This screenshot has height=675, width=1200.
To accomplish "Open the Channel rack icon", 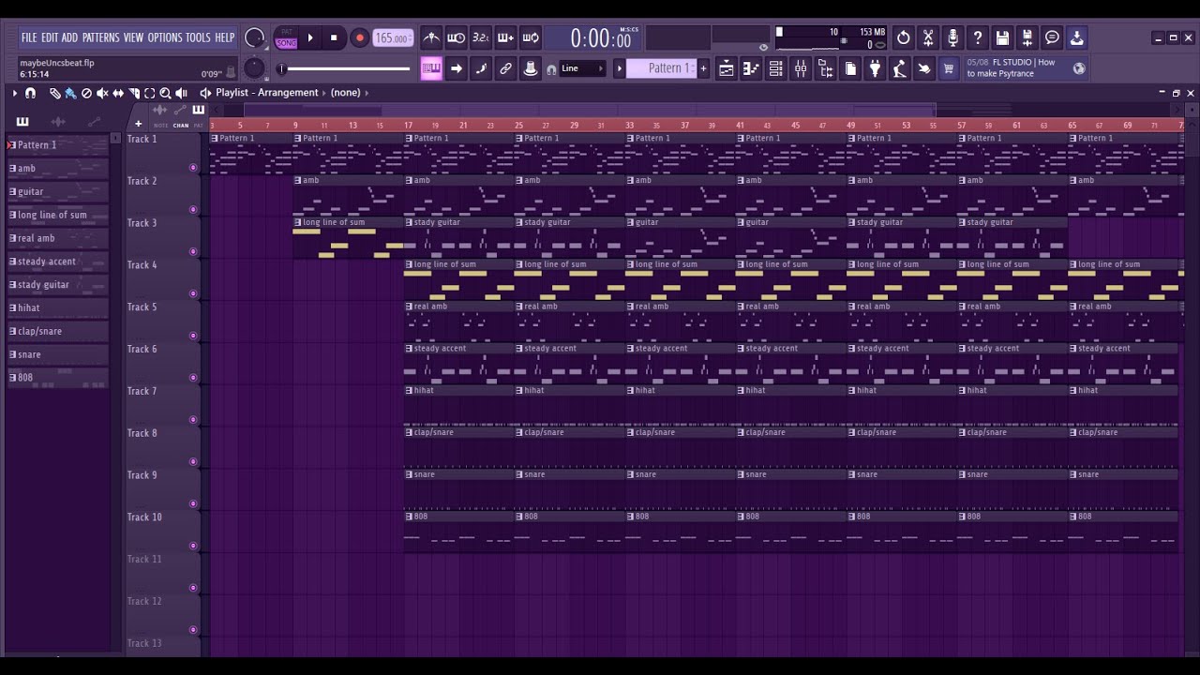I will [775, 68].
